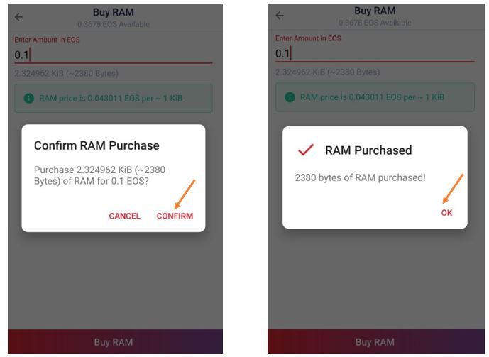
Task: Click the left '2.324962 KiB (~2380 Bytes)' estimate
Action: (x=66, y=73)
